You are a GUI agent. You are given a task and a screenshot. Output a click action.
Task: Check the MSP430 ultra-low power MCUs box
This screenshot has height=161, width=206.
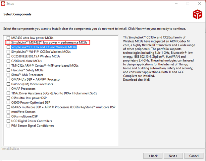pyautogui.click(x=8, y=38)
